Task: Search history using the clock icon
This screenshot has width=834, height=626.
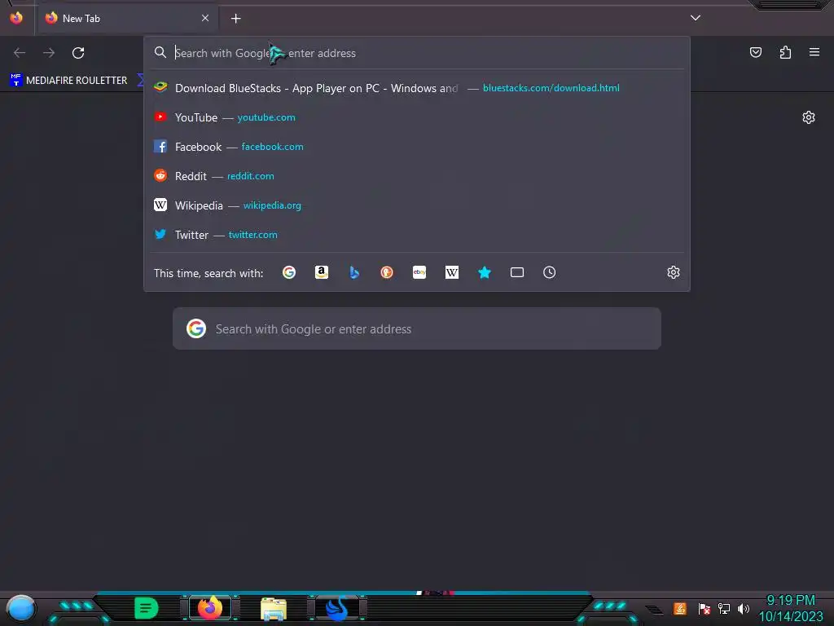Action: click(x=550, y=272)
